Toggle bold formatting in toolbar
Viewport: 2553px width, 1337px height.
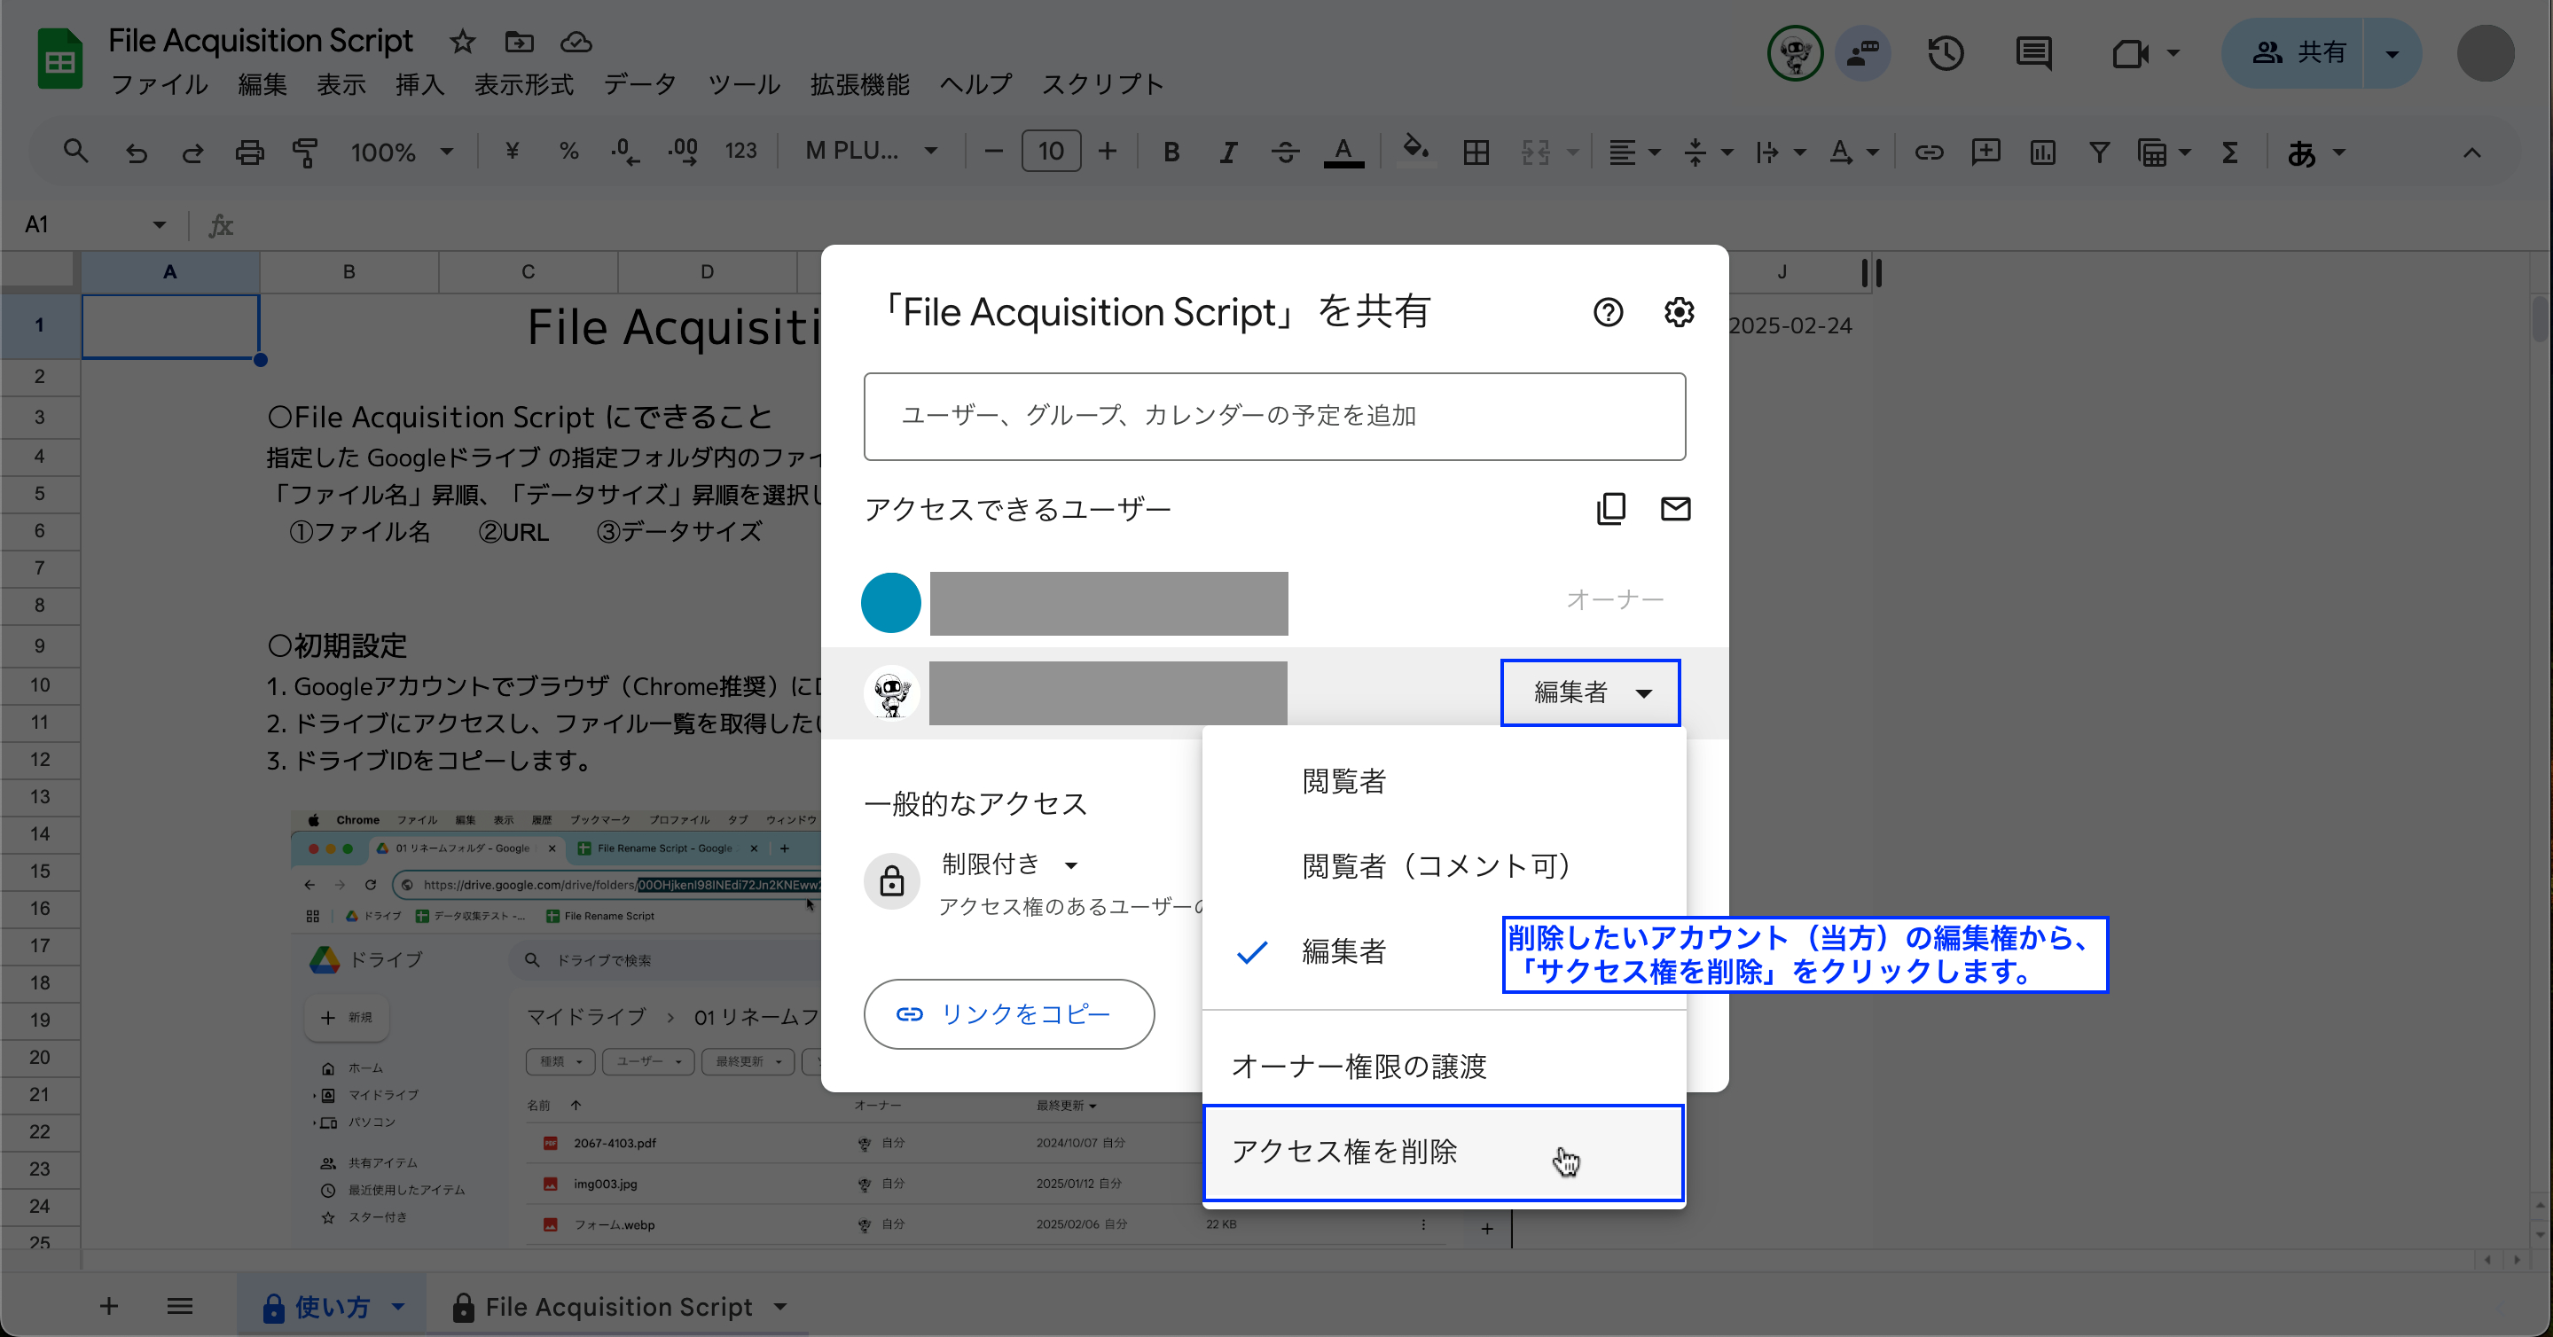(x=1171, y=152)
